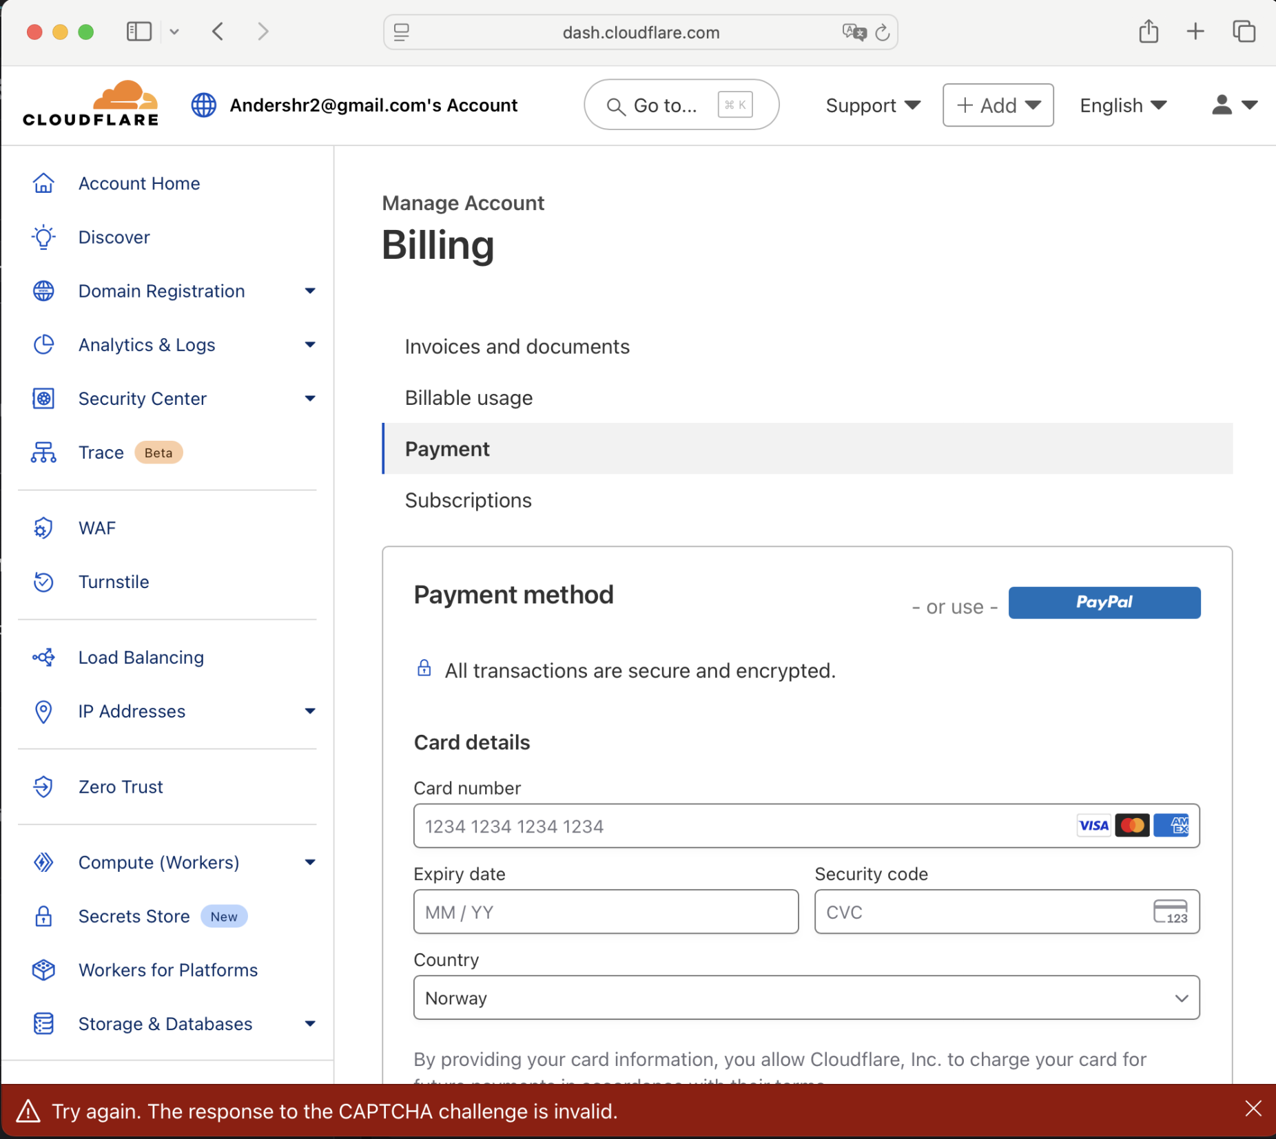Click the Account Home house icon
The image size is (1276, 1139).
coord(43,183)
